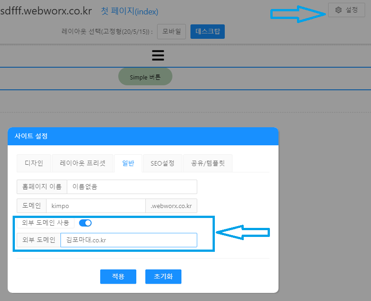The image size is (371, 301).
Task: Open the 공유/템플릿 tab
Action: click(x=208, y=163)
